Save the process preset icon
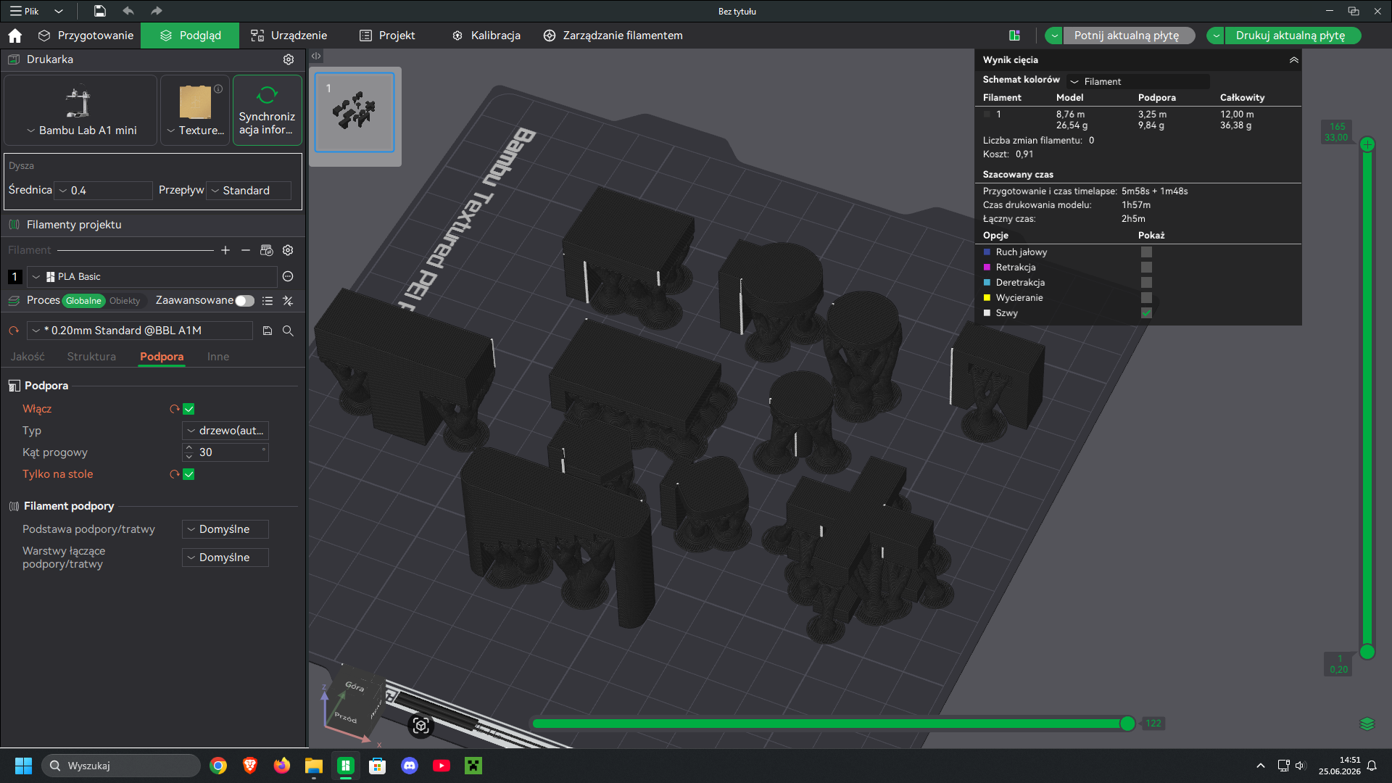This screenshot has width=1392, height=783. (268, 331)
